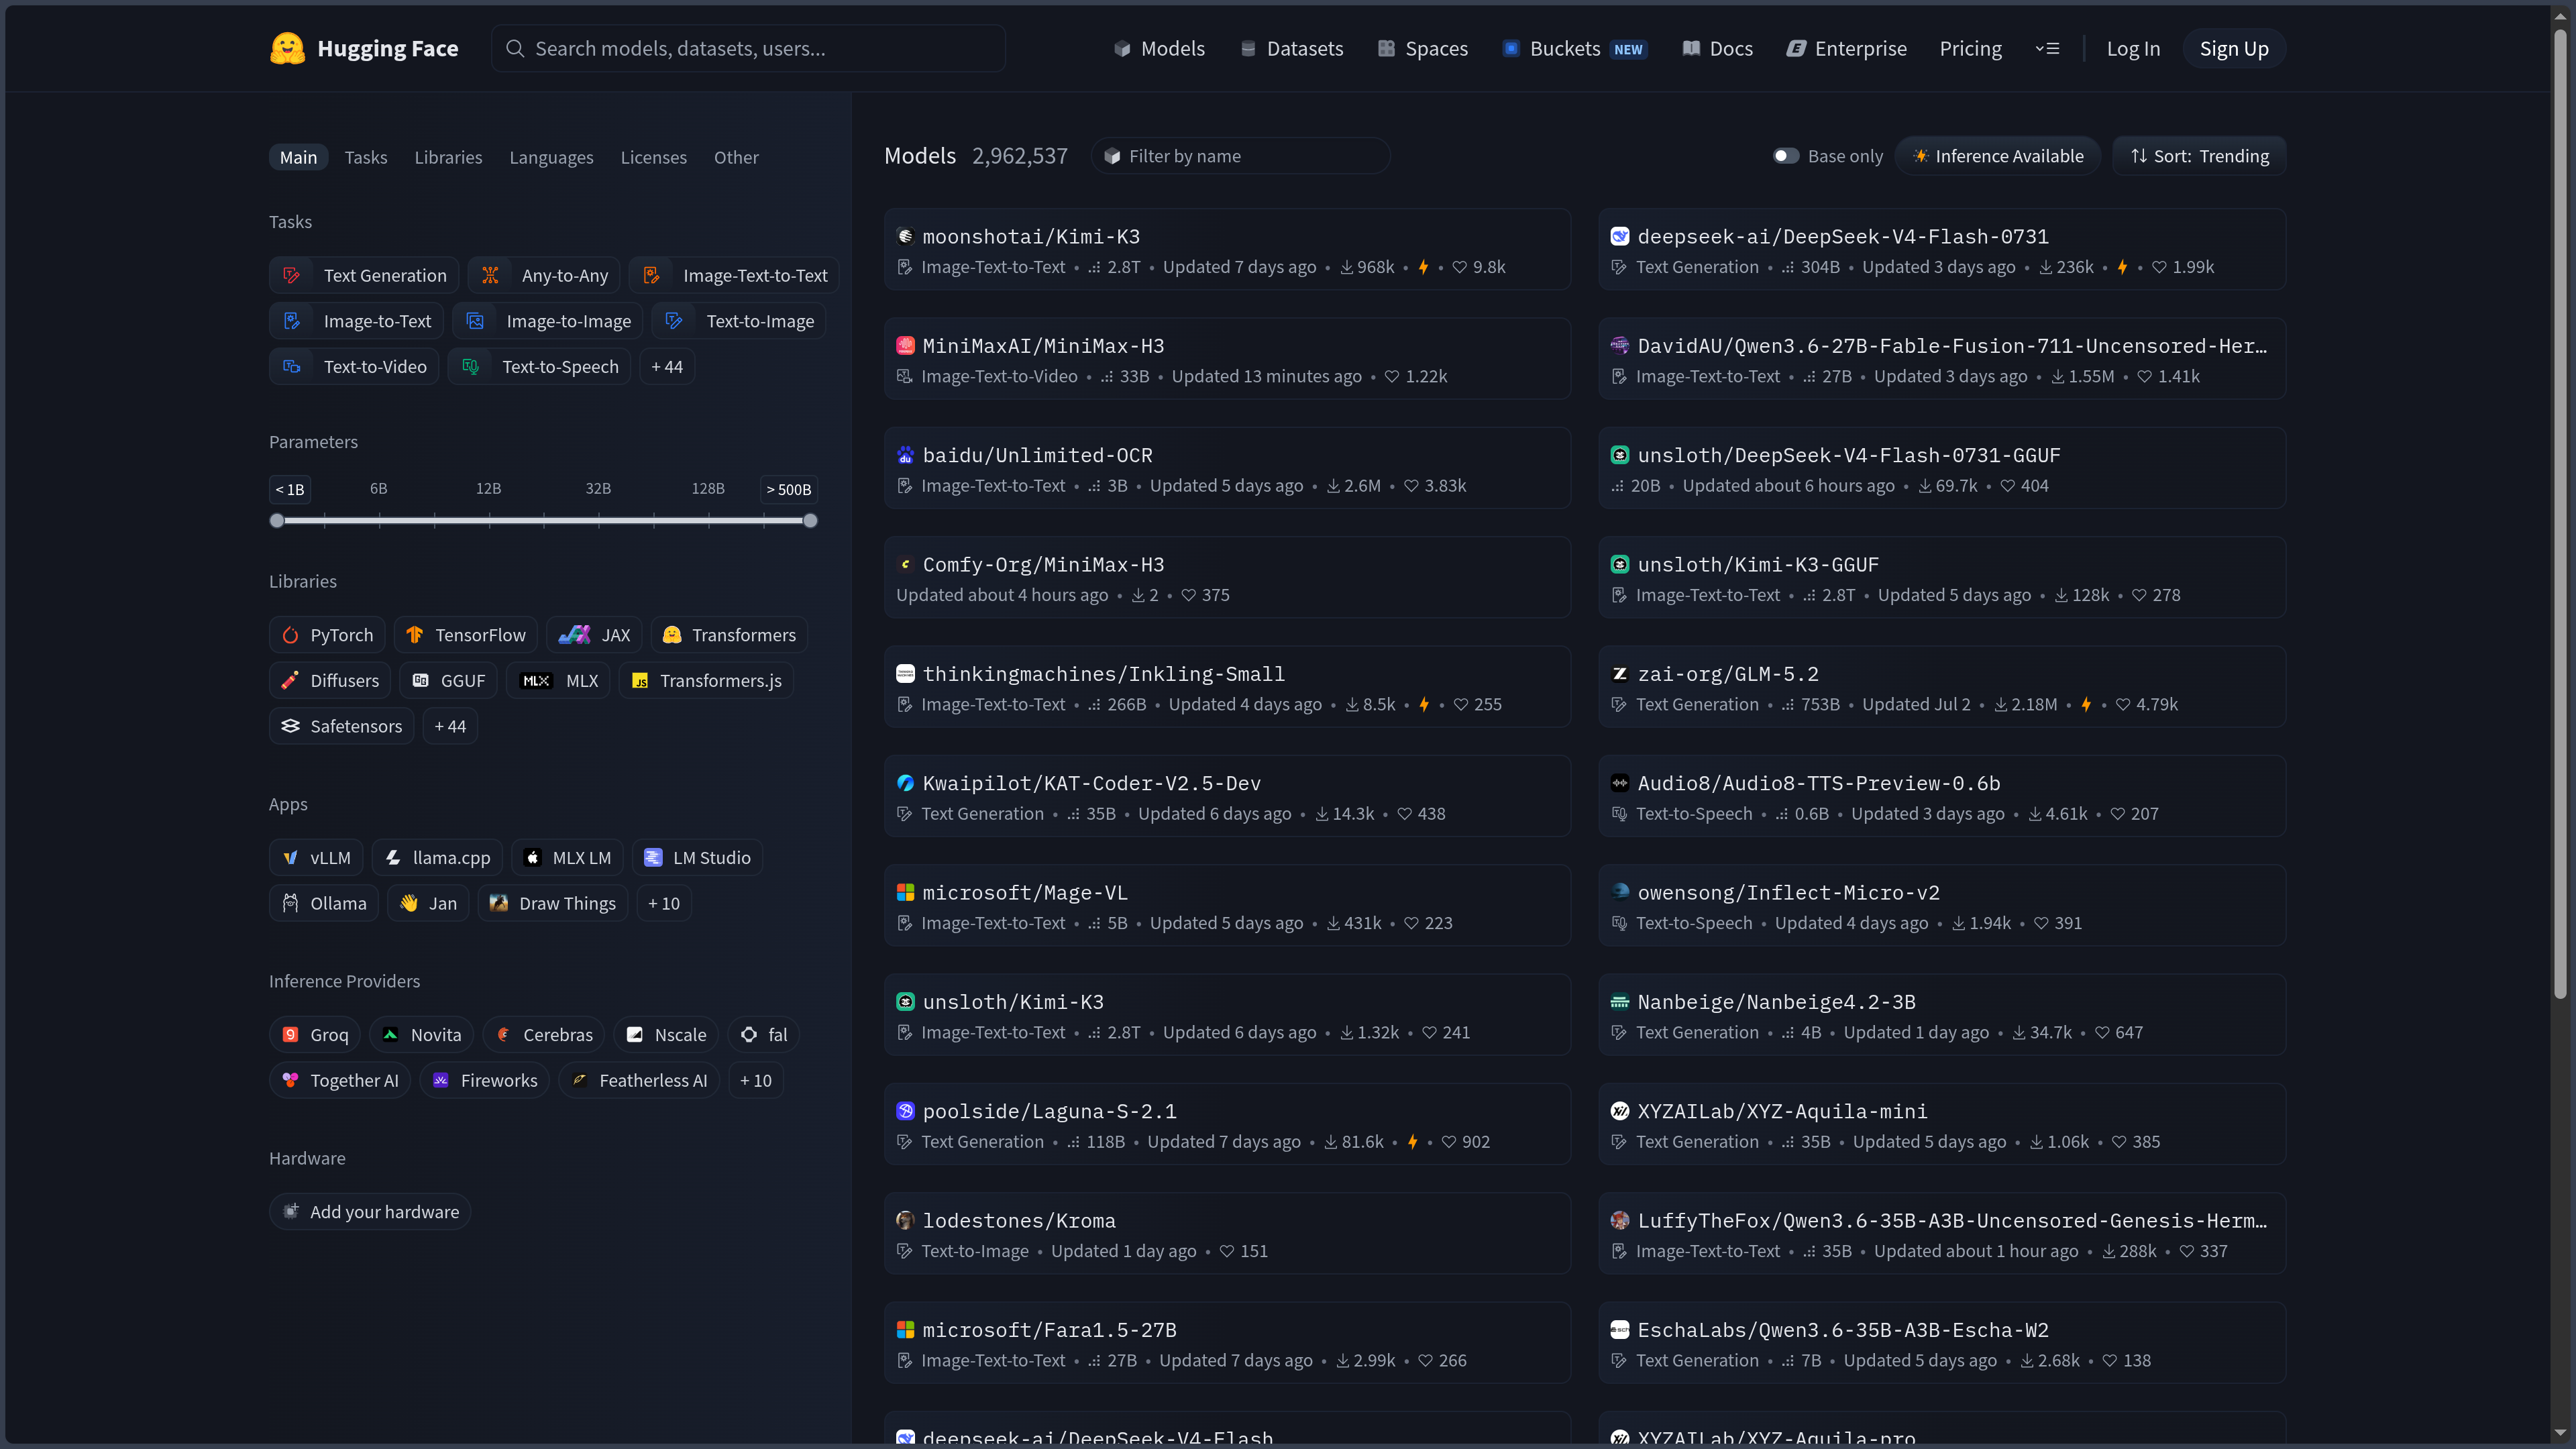Screen dimensions: 2576x1449
Task: Click the search models input field
Action: pos(748,48)
